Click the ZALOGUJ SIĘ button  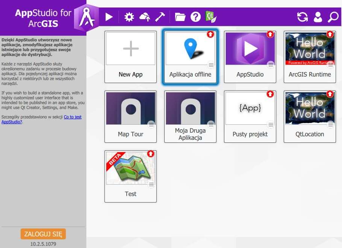43,234
